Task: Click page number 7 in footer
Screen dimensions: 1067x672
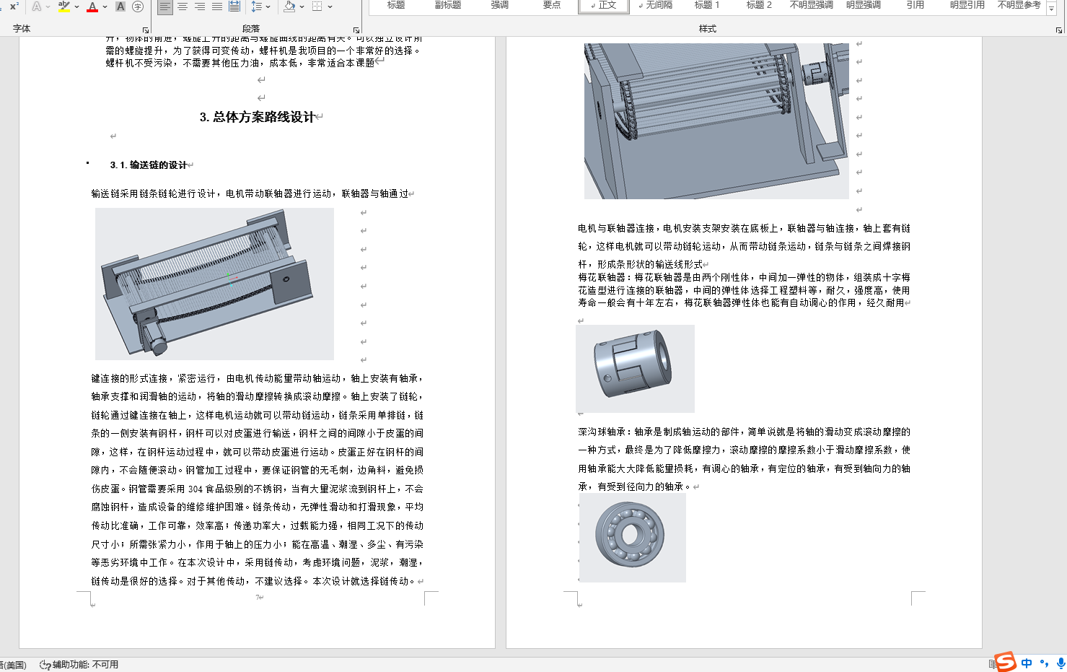Action: (258, 598)
